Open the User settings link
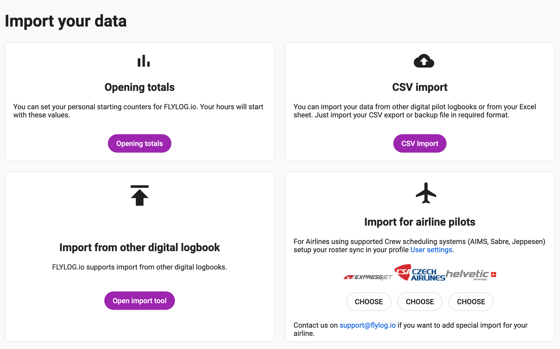Viewport: 560px width, 349px height. click(x=431, y=250)
